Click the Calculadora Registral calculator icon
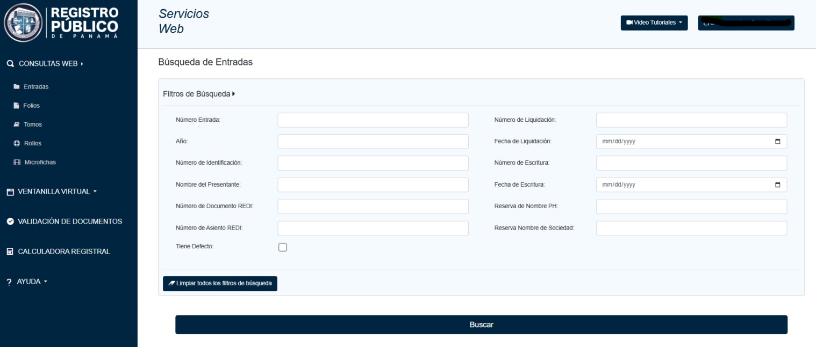The image size is (816, 347). [x=10, y=252]
